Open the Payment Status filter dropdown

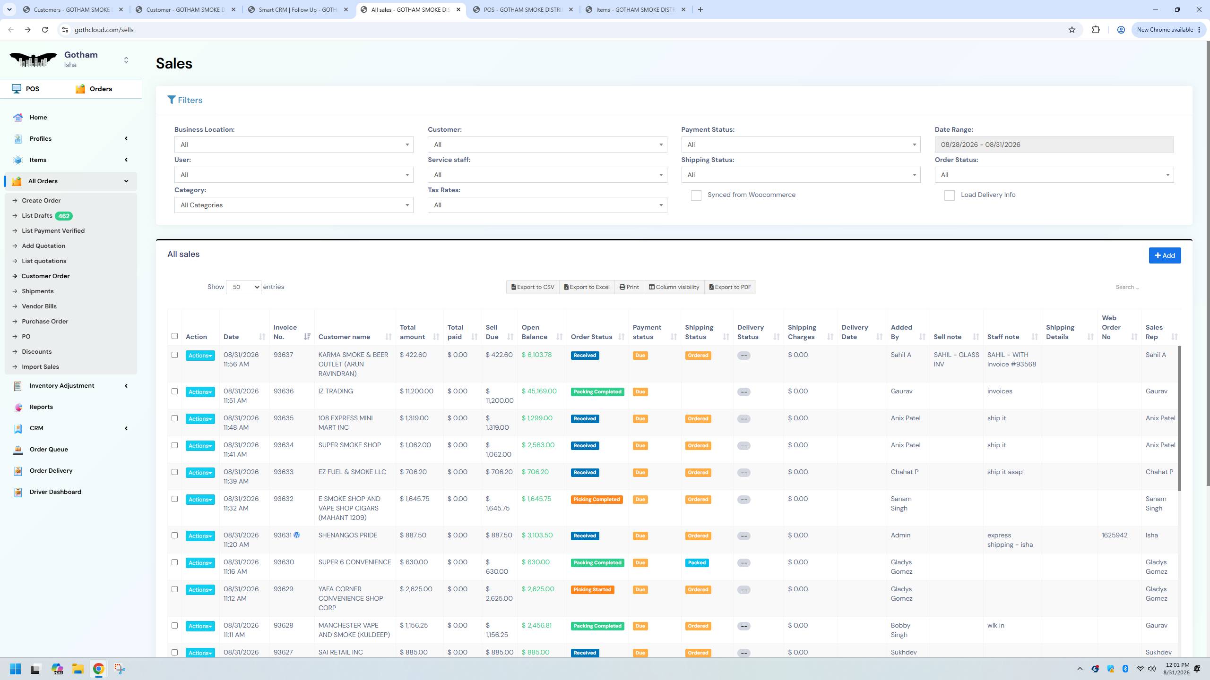tap(801, 144)
